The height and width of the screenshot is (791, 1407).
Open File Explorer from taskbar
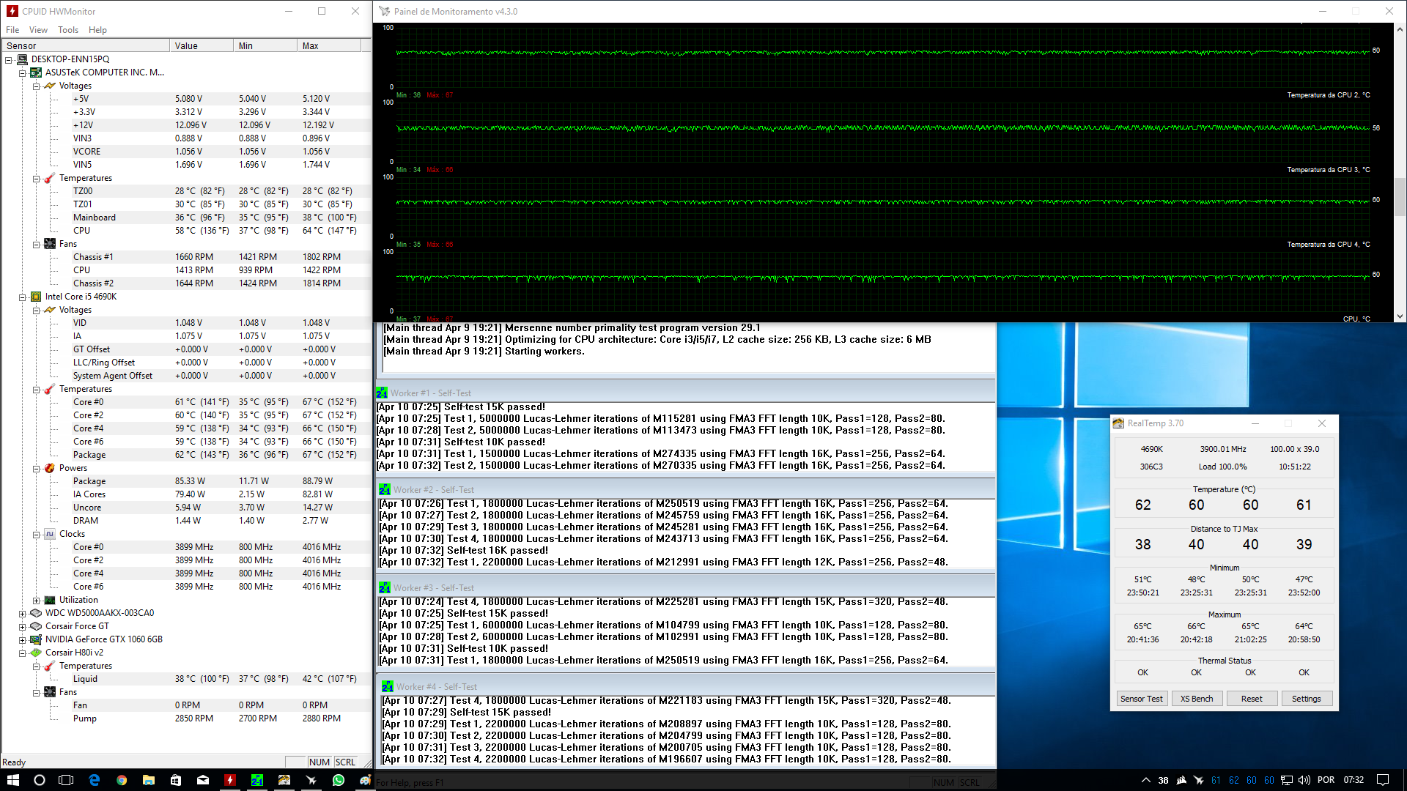pyautogui.click(x=149, y=780)
